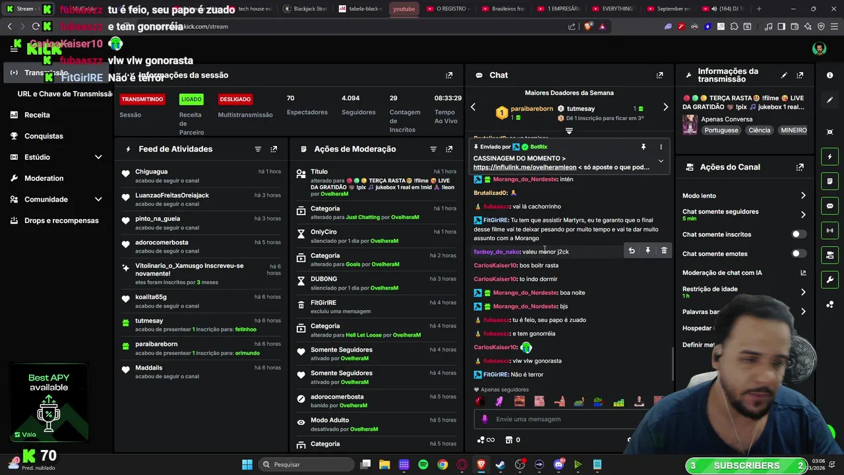The width and height of the screenshot is (844, 475).
Task: Open filter for Ações de Moderação
Action: click(433, 149)
